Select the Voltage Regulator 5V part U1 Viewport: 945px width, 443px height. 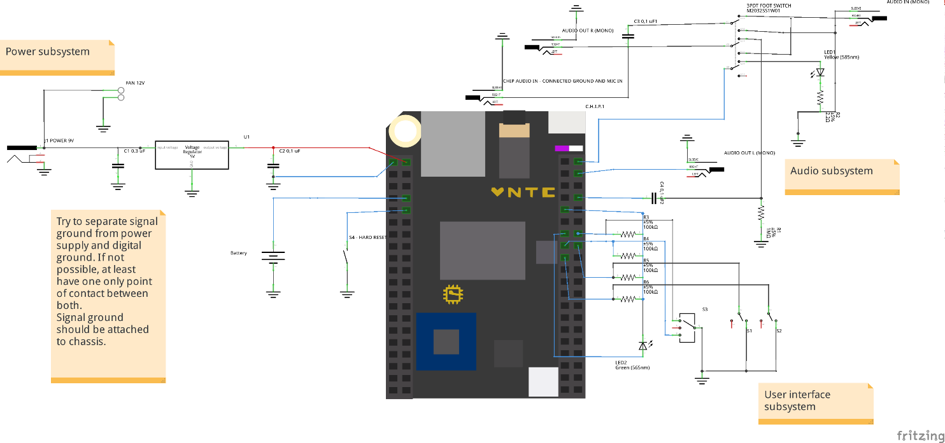[191, 154]
